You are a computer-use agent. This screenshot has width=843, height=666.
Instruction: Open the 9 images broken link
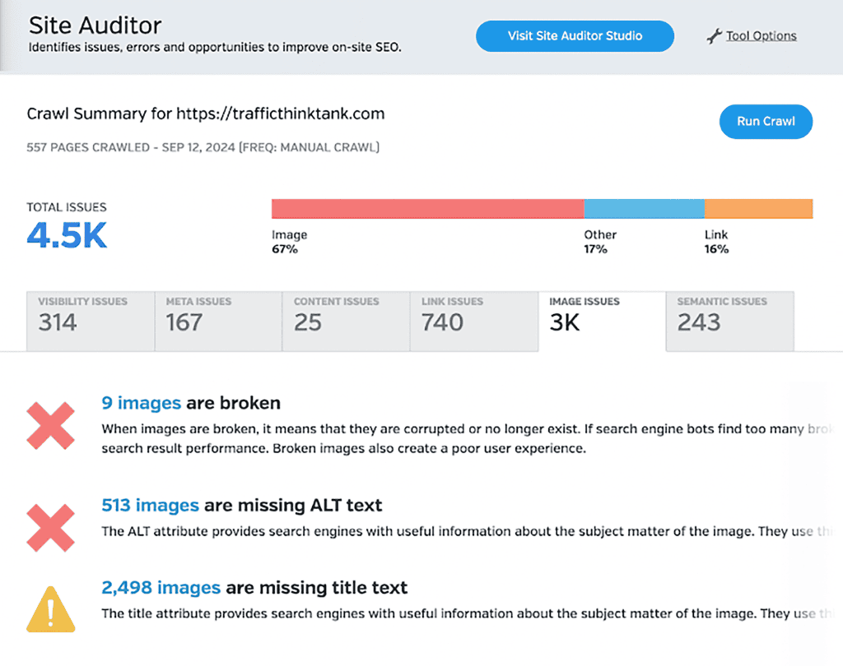tap(141, 403)
